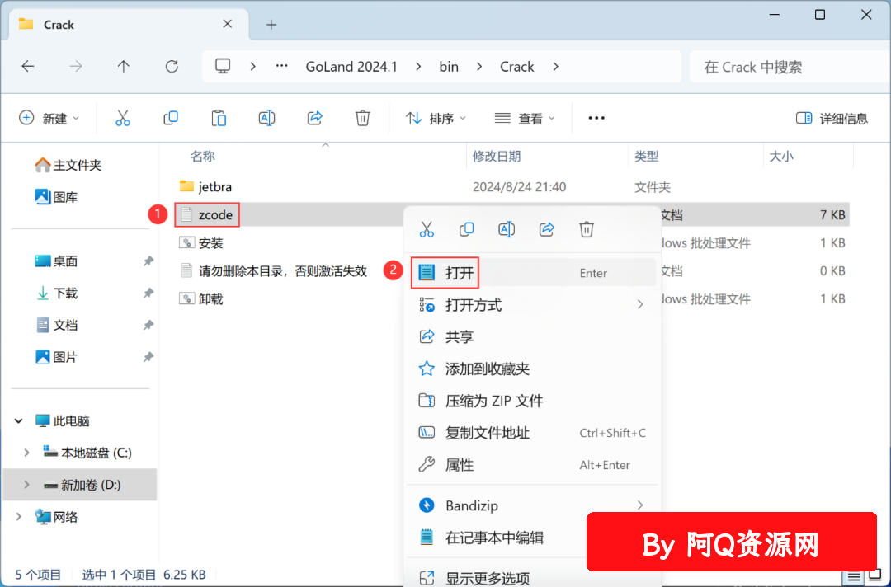This screenshot has height=587, width=891.
Task: Click Crack in the breadcrumb path
Action: pyautogui.click(x=517, y=67)
